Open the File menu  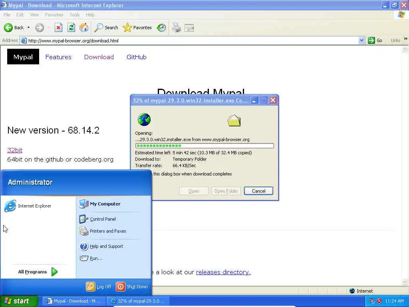(7, 15)
